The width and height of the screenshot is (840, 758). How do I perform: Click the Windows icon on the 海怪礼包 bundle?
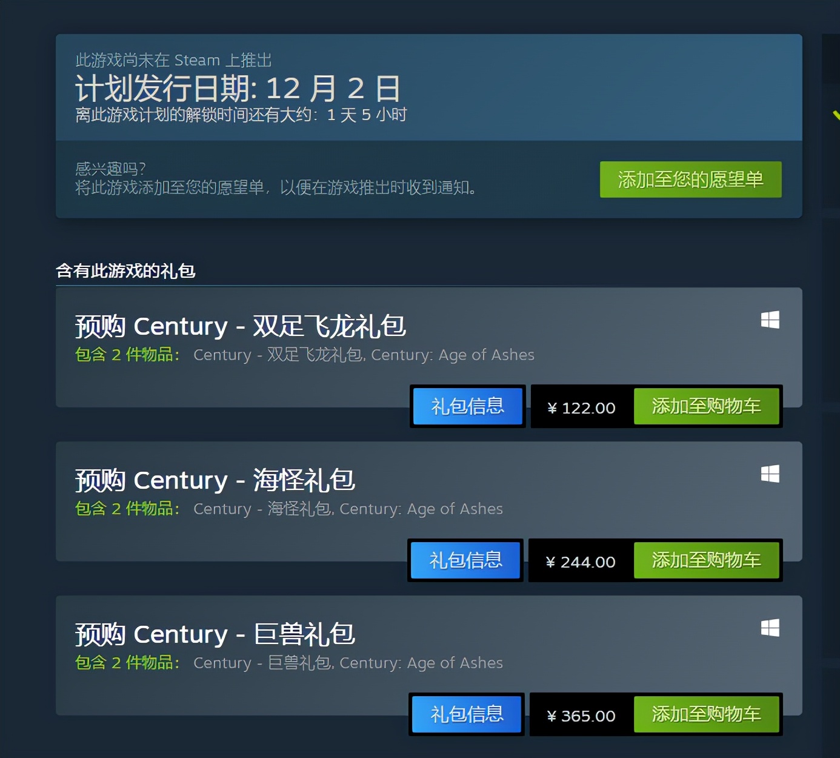(770, 474)
